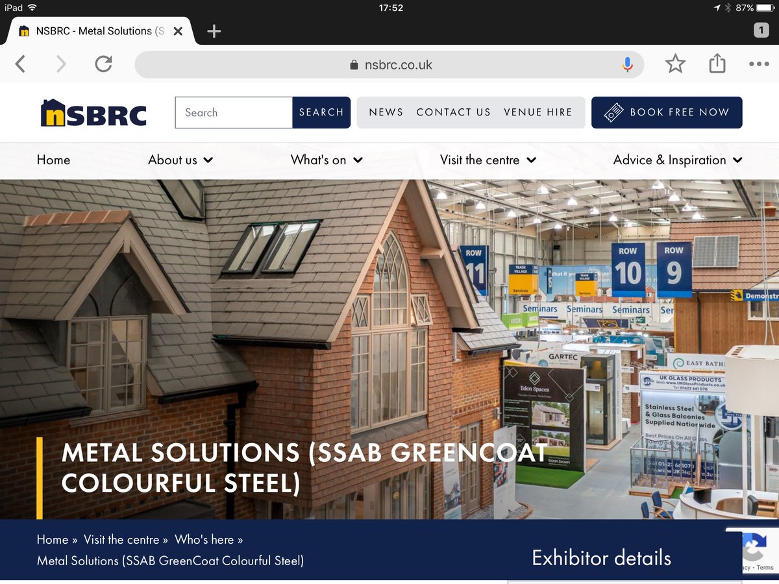779x584 pixels.
Task: Expand the What's on chevron
Action: (358, 160)
